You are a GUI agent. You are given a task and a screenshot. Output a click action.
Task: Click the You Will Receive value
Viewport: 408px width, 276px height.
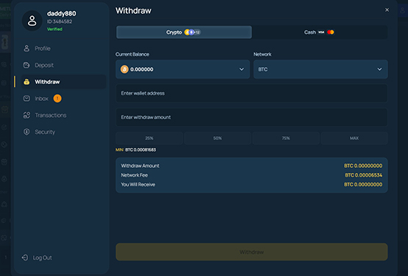pyautogui.click(x=363, y=185)
